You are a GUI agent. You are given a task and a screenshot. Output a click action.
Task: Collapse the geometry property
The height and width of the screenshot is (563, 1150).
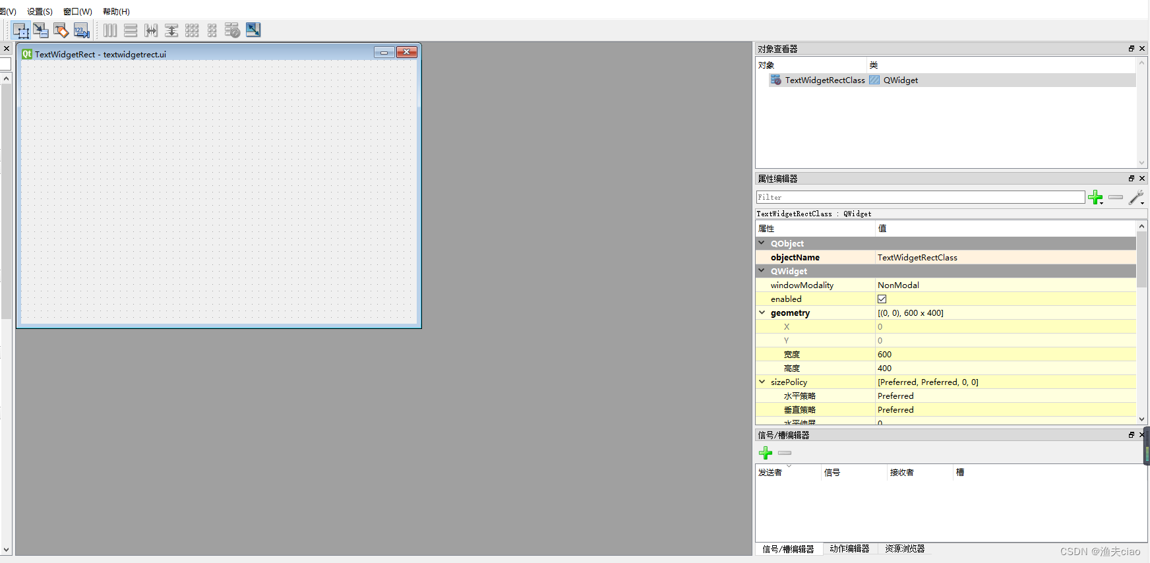point(762,313)
